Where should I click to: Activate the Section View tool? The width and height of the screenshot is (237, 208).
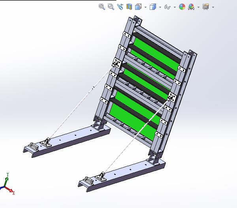coord(129,7)
